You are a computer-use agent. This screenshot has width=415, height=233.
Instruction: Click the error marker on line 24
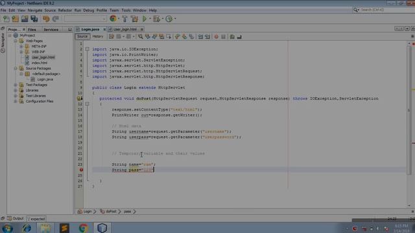point(81,170)
